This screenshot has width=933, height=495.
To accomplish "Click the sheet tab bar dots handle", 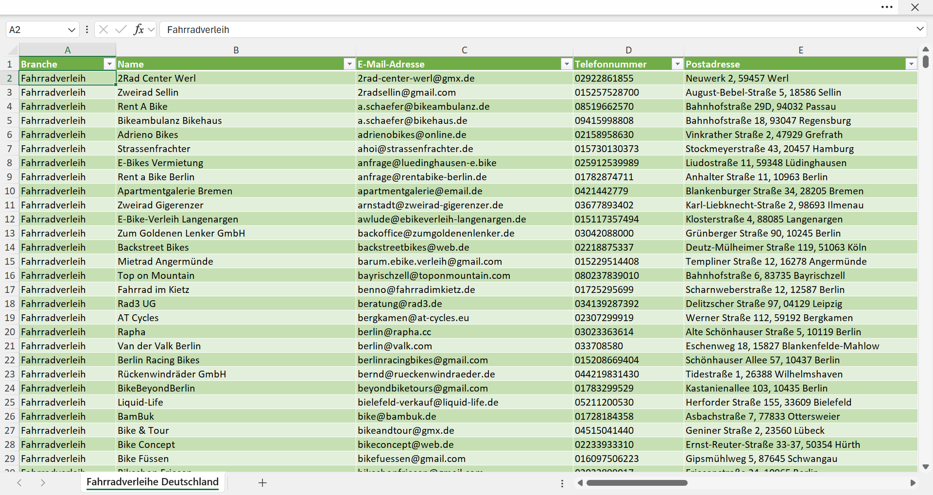I will 562,483.
